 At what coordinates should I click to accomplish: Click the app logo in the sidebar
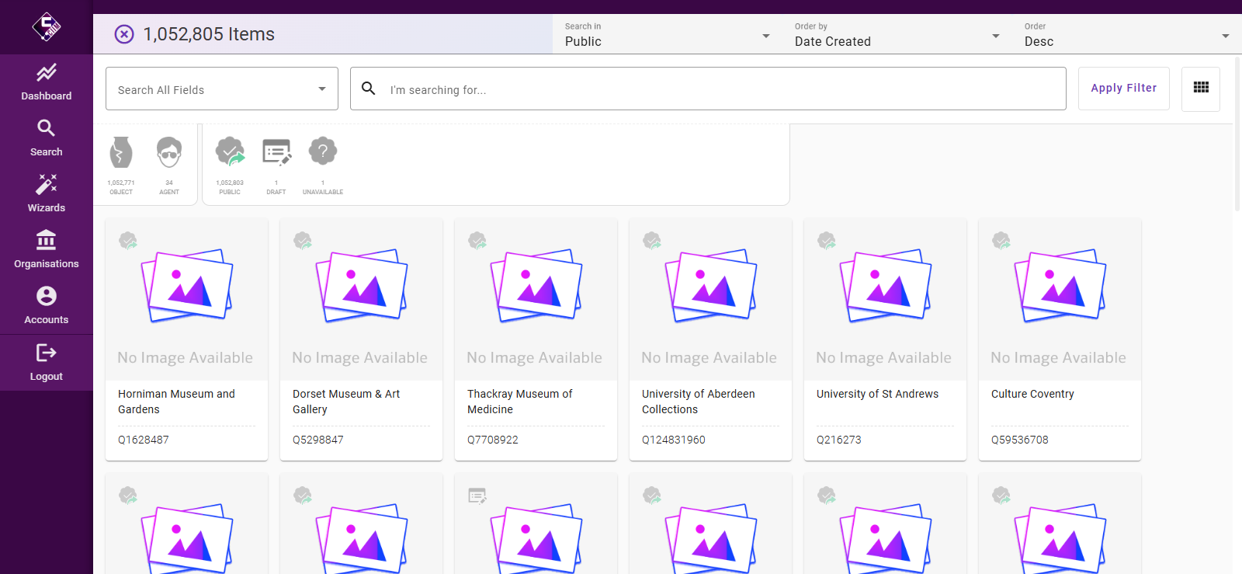pyautogui.click(x=47, y=27)
